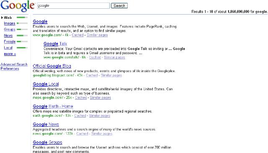
Task: Open the Groups search category
Action: pos(10,30)
